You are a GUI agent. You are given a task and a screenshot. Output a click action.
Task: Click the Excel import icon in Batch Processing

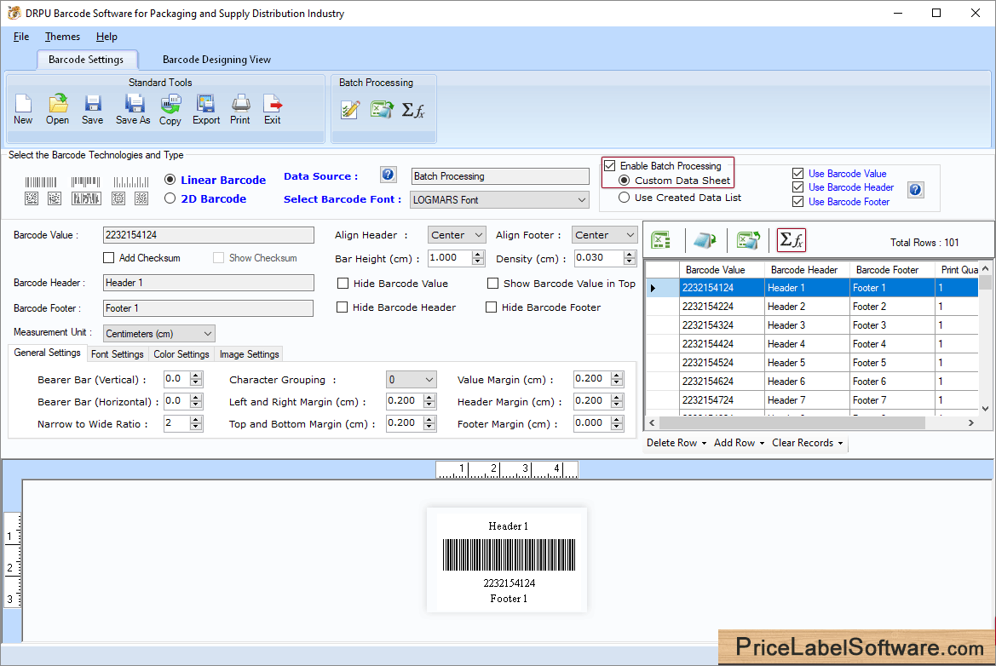click(x=382, y=109)
